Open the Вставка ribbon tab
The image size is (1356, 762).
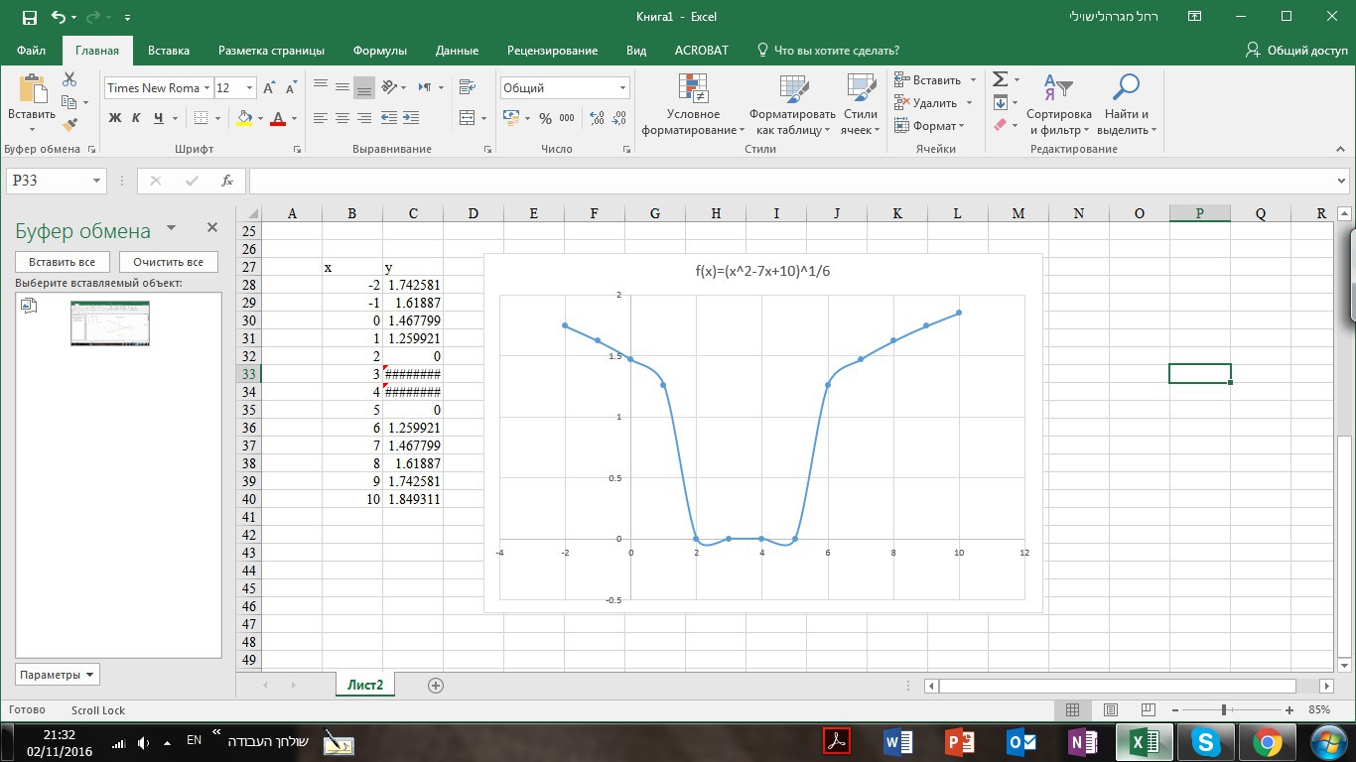click(x=168, y=51)
